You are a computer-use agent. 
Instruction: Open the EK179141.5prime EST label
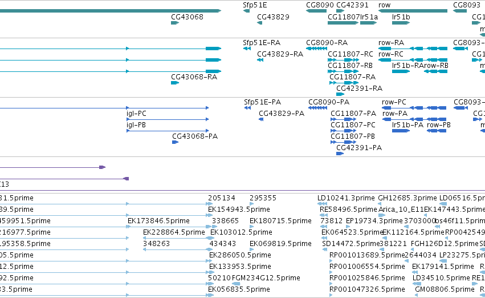443,267
